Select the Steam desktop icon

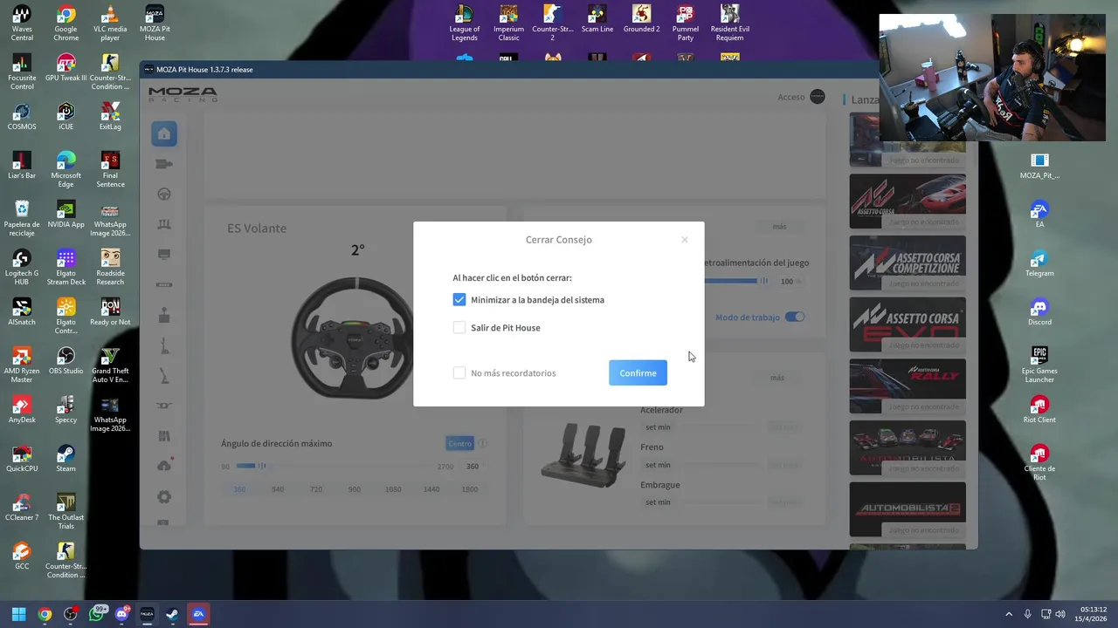tap(66, 460)
